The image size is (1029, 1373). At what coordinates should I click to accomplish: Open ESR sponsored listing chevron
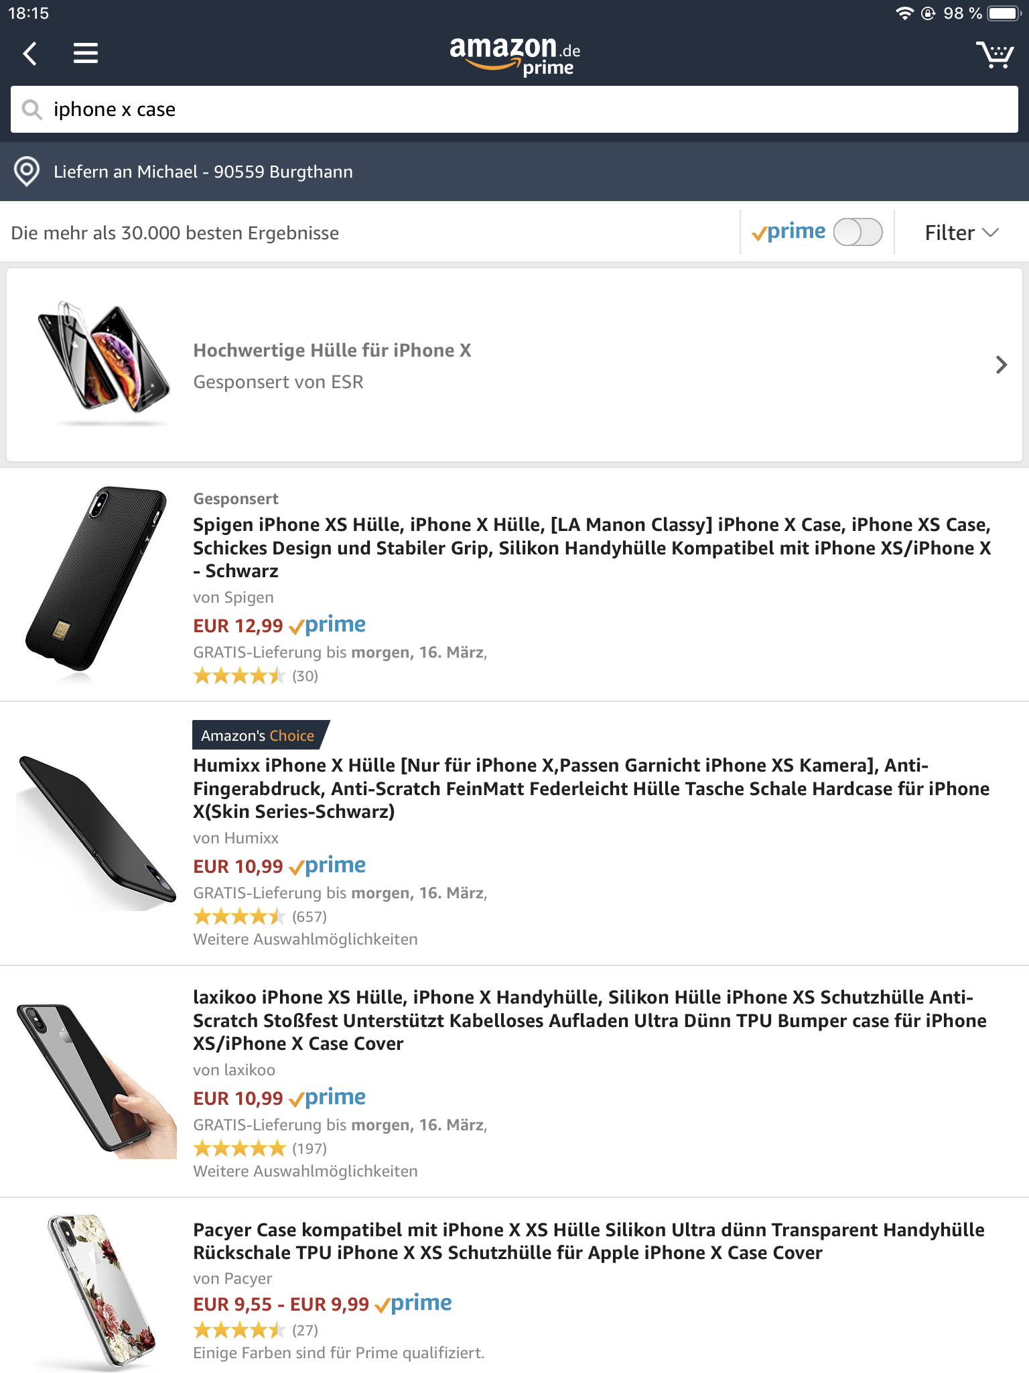coord(1001,365)
